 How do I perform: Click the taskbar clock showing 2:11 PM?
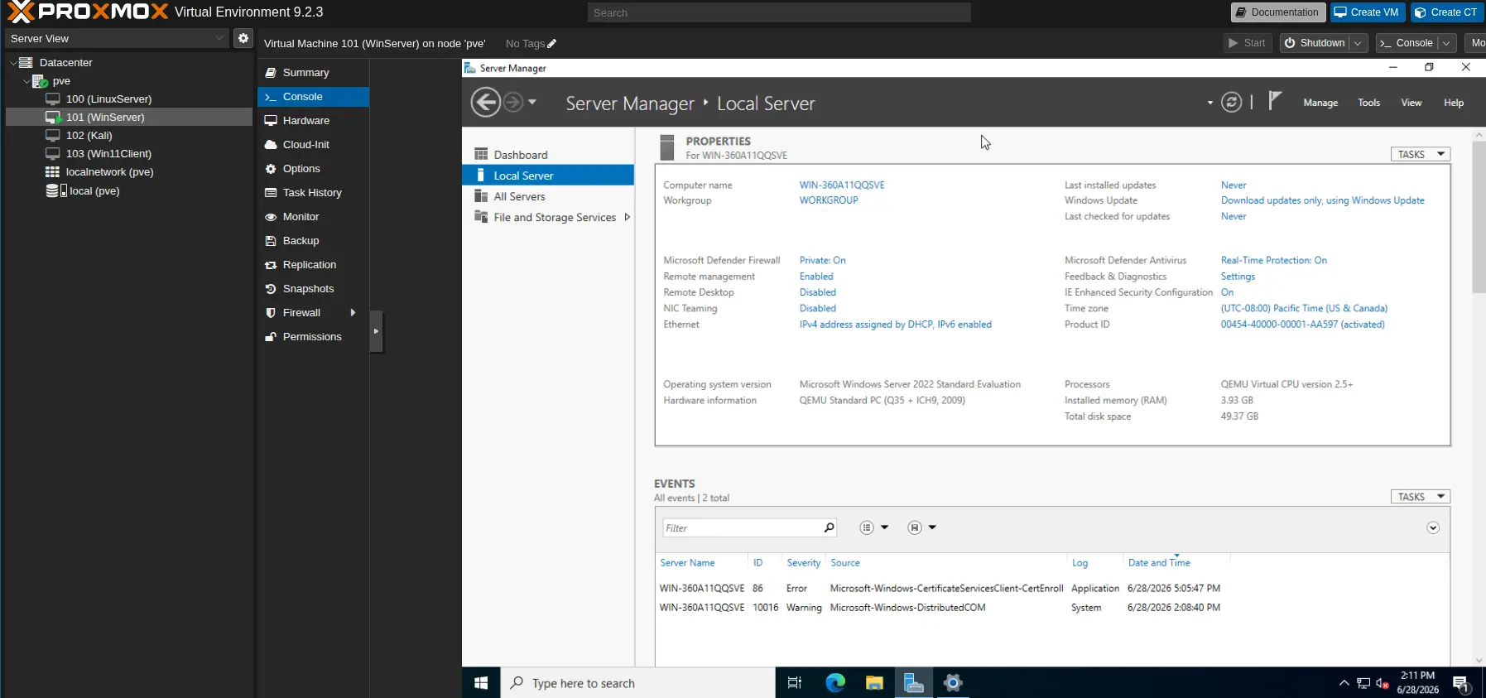click(1417, 683)
